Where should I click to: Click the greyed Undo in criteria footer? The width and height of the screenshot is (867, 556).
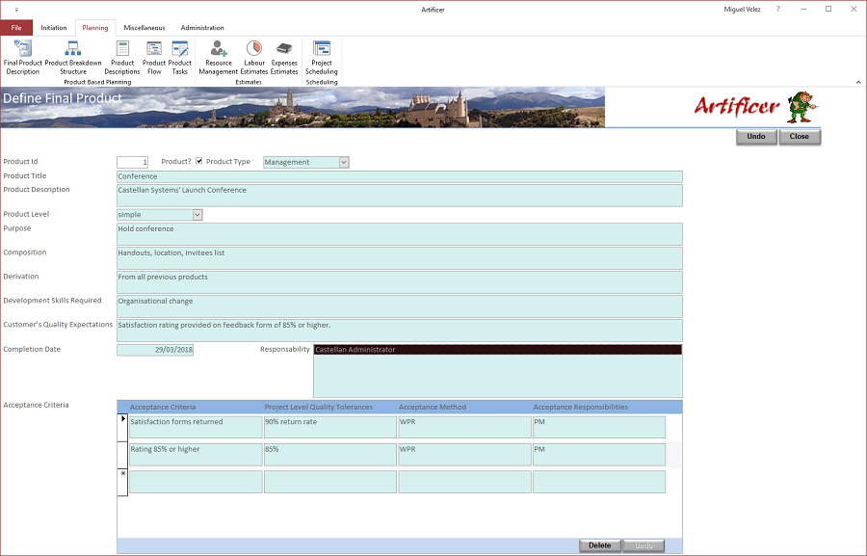coord(644,545)
